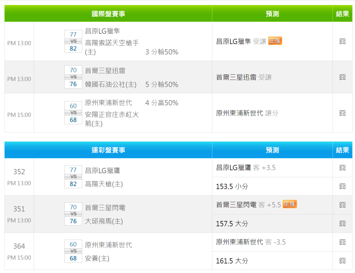Click the PM 15:00 time under game 364
This screenshot has height=273, width=355.
click(19, 258)
